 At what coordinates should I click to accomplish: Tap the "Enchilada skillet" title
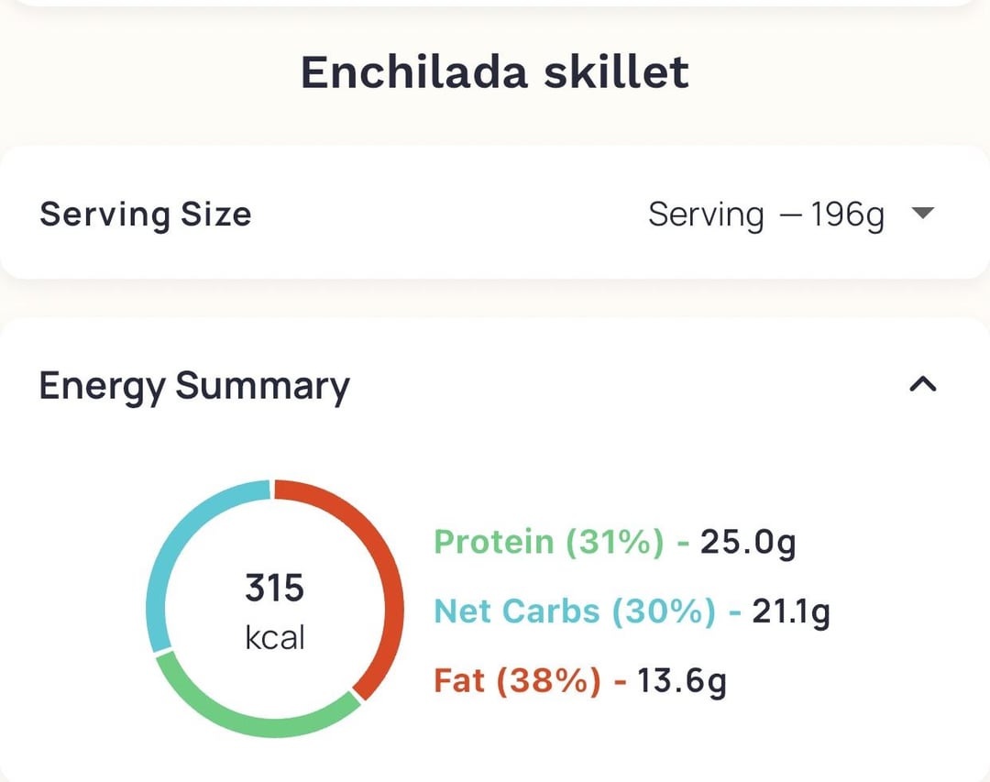click(x=494, y=72)
